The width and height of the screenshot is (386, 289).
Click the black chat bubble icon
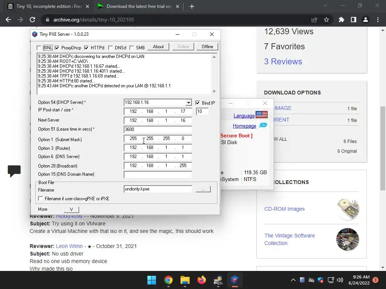[x=14, y=171]
